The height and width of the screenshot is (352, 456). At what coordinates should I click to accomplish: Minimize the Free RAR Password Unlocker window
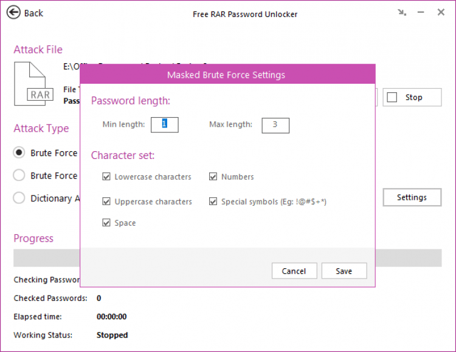click(421, 13)
